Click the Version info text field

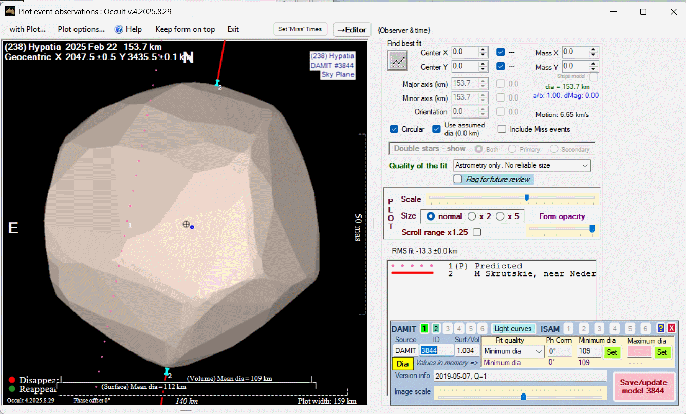[520, 376]
